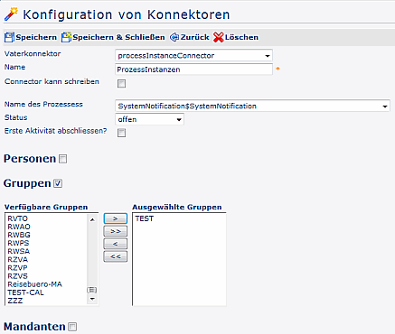The height and width of the screenshot is (334, 395).
Task: Click the single right arrow > button
Action: (x=116, y=218)
